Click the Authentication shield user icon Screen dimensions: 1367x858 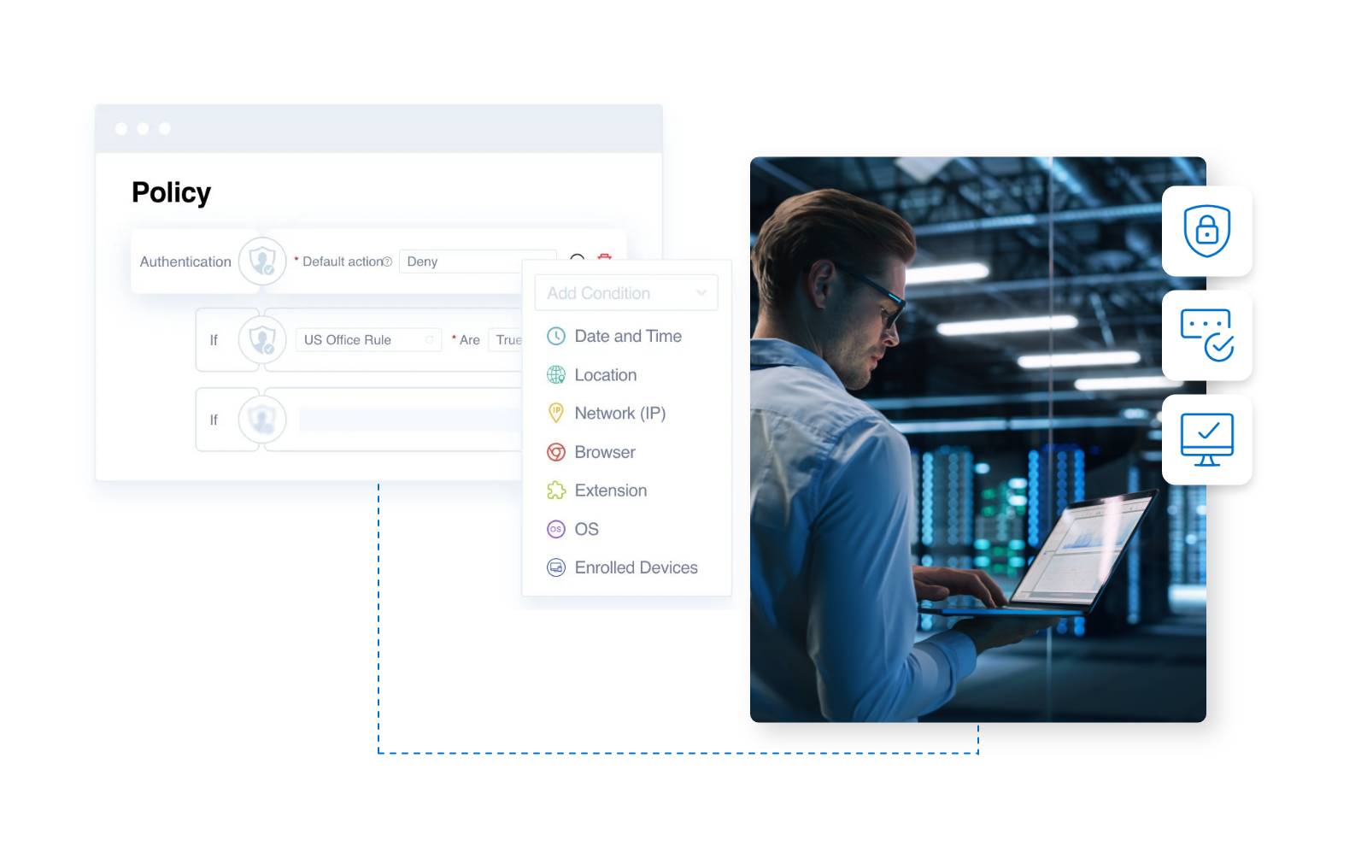point(261,261)
